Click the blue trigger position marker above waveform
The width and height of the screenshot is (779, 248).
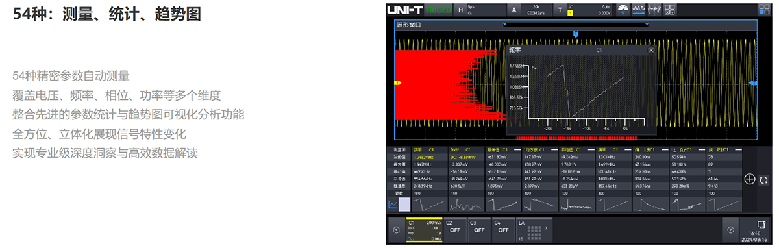[x=575, y=32]
